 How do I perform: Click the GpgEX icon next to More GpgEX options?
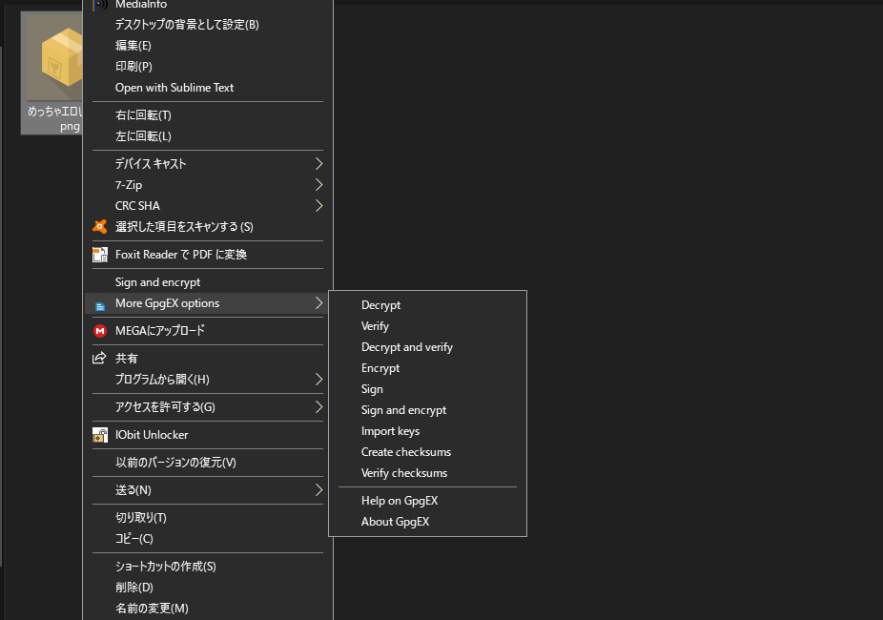pos(99,303)
